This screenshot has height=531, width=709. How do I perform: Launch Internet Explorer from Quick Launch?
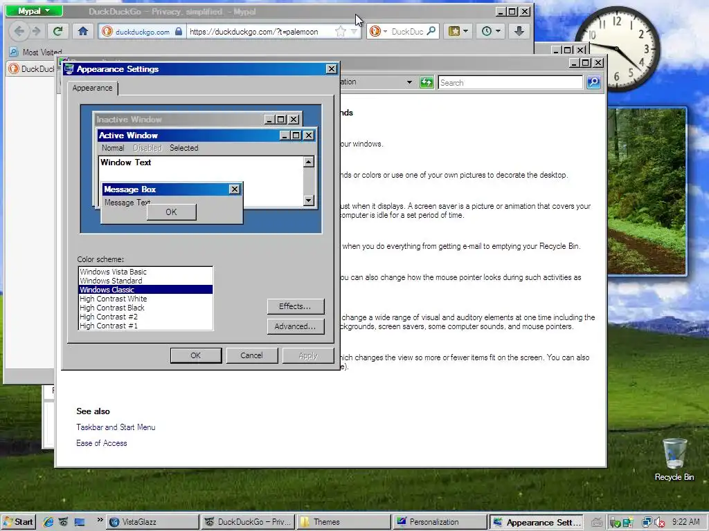pos(48,522)
